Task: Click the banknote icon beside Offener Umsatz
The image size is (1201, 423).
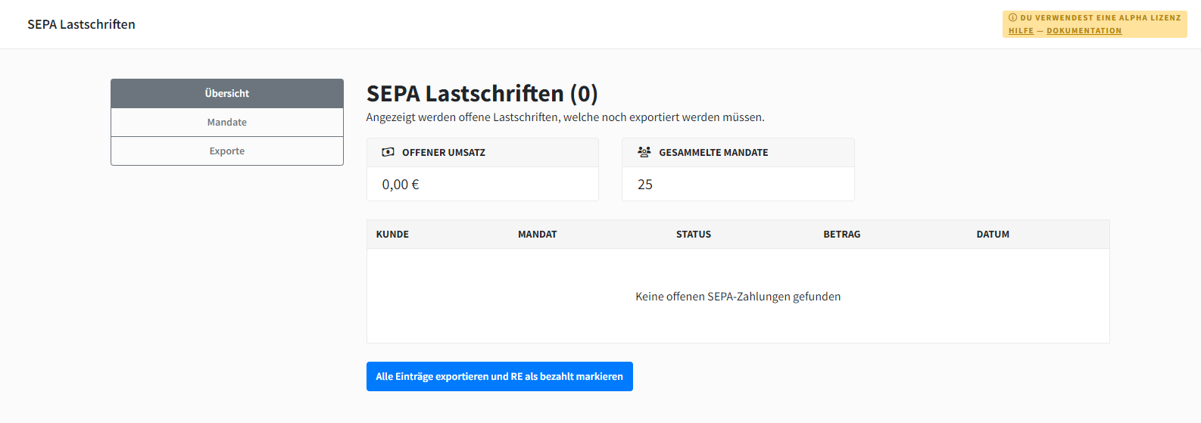Action: 388,152
